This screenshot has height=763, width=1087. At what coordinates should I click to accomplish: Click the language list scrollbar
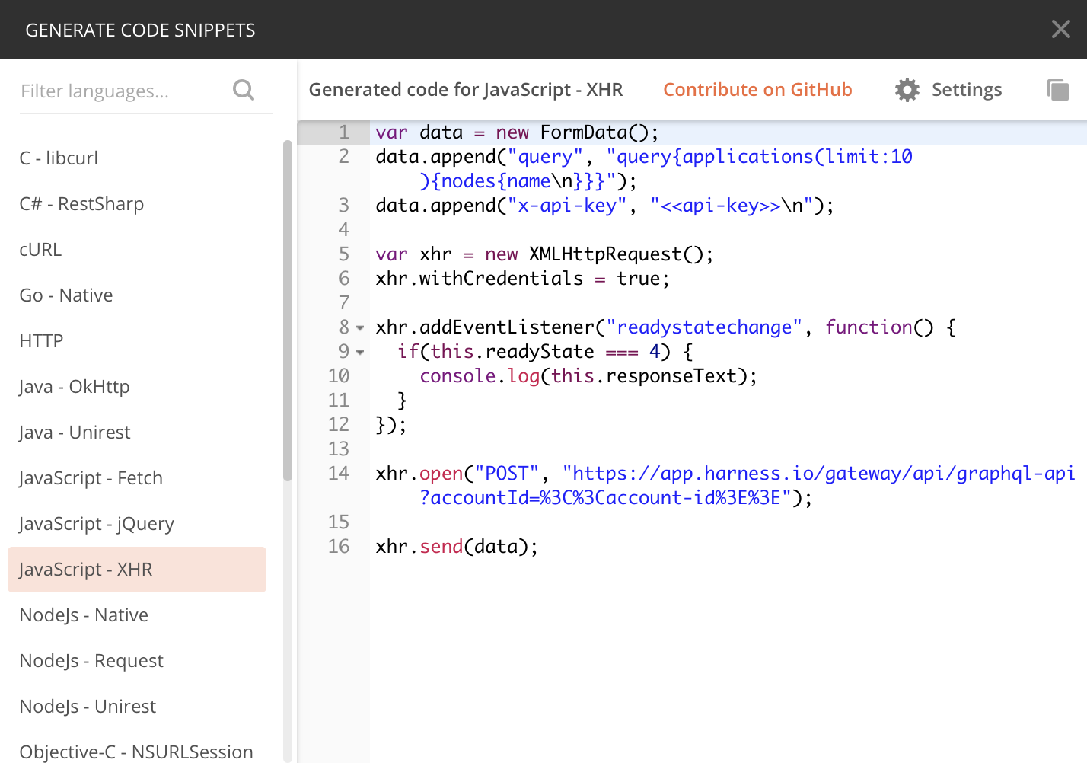tap(288, 311)
